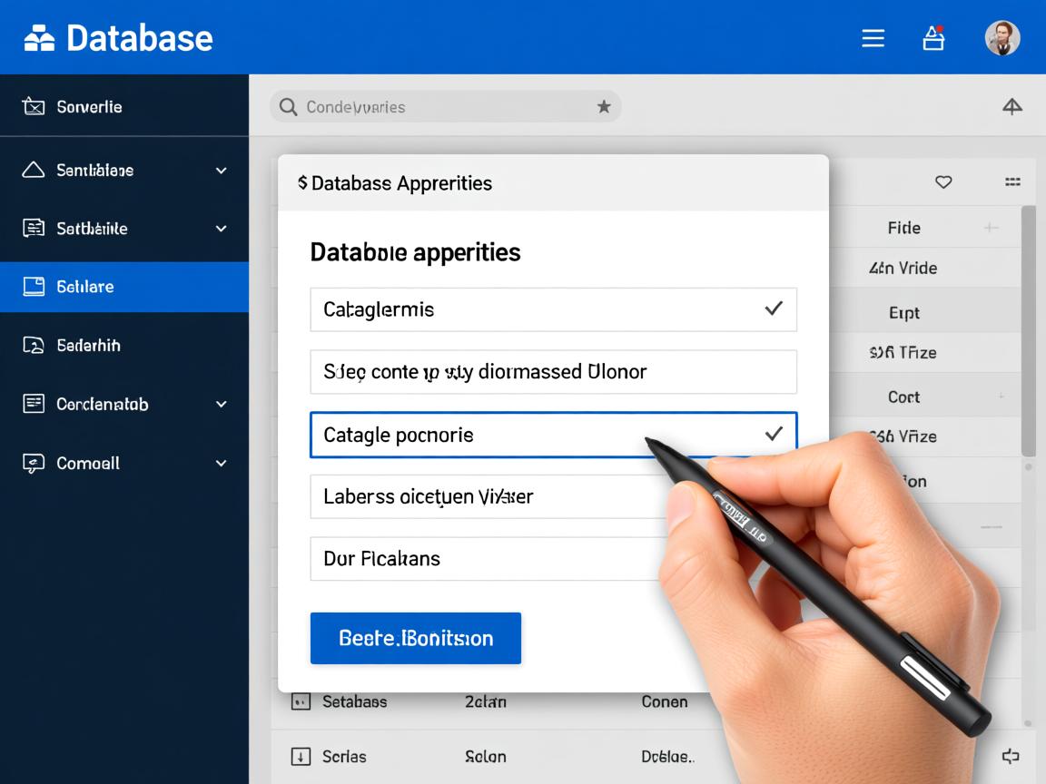The height and width of the screenshot is (784, 1046).
Task: Toggle the Cataglermis checkmark option
Action: 773,309
